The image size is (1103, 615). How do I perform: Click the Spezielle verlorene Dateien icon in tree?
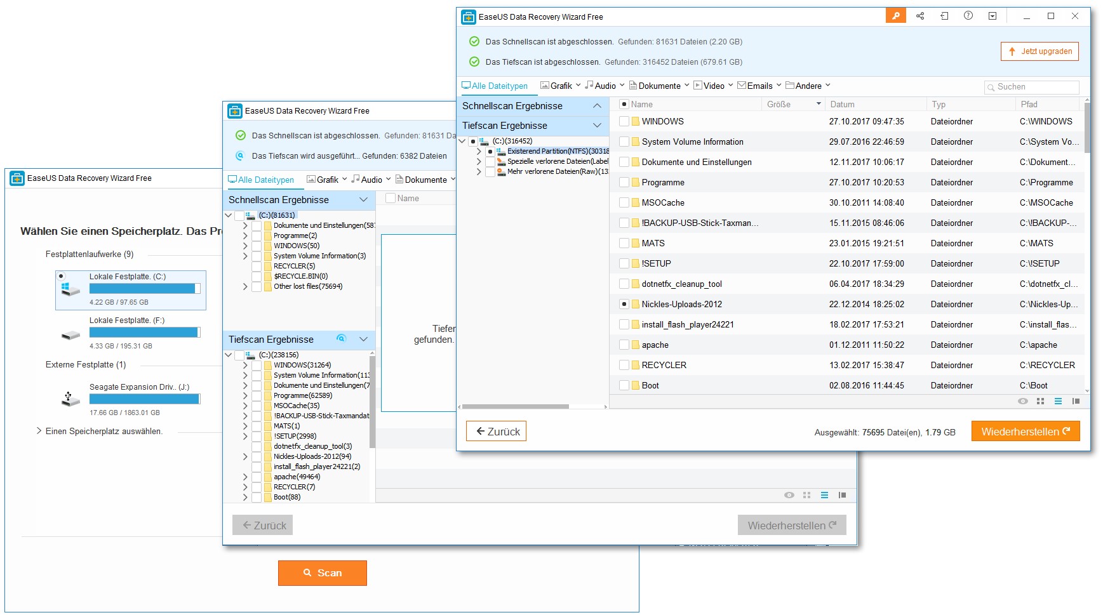pyautogui.click(x=500, y=161)
